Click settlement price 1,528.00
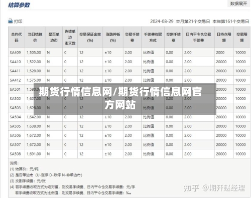Image resolution: width=251 pixels, height=198 pixels. tap(34, 71)
